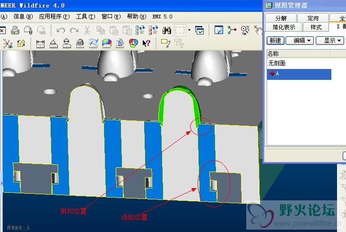Click the Paste Special icon
This screenshot has width=346, height=232.
127,30
